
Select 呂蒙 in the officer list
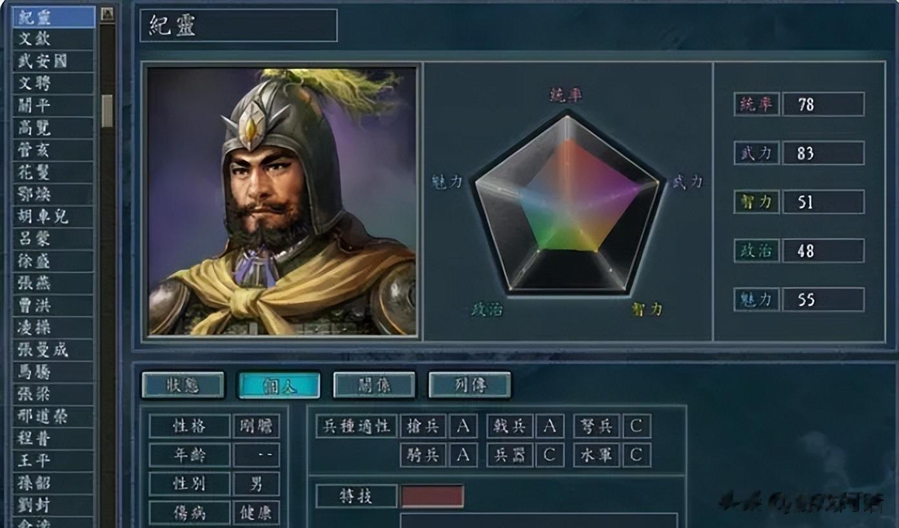[x=54, y=239]
